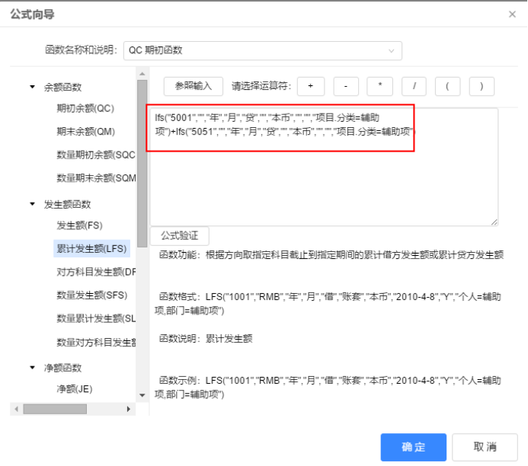Image resolution: width=528 pixels, height=466 pixels.
Task: Click the function list vertical scrollbar down arrow
Action: pyautogui.click(x=142, y=395)
